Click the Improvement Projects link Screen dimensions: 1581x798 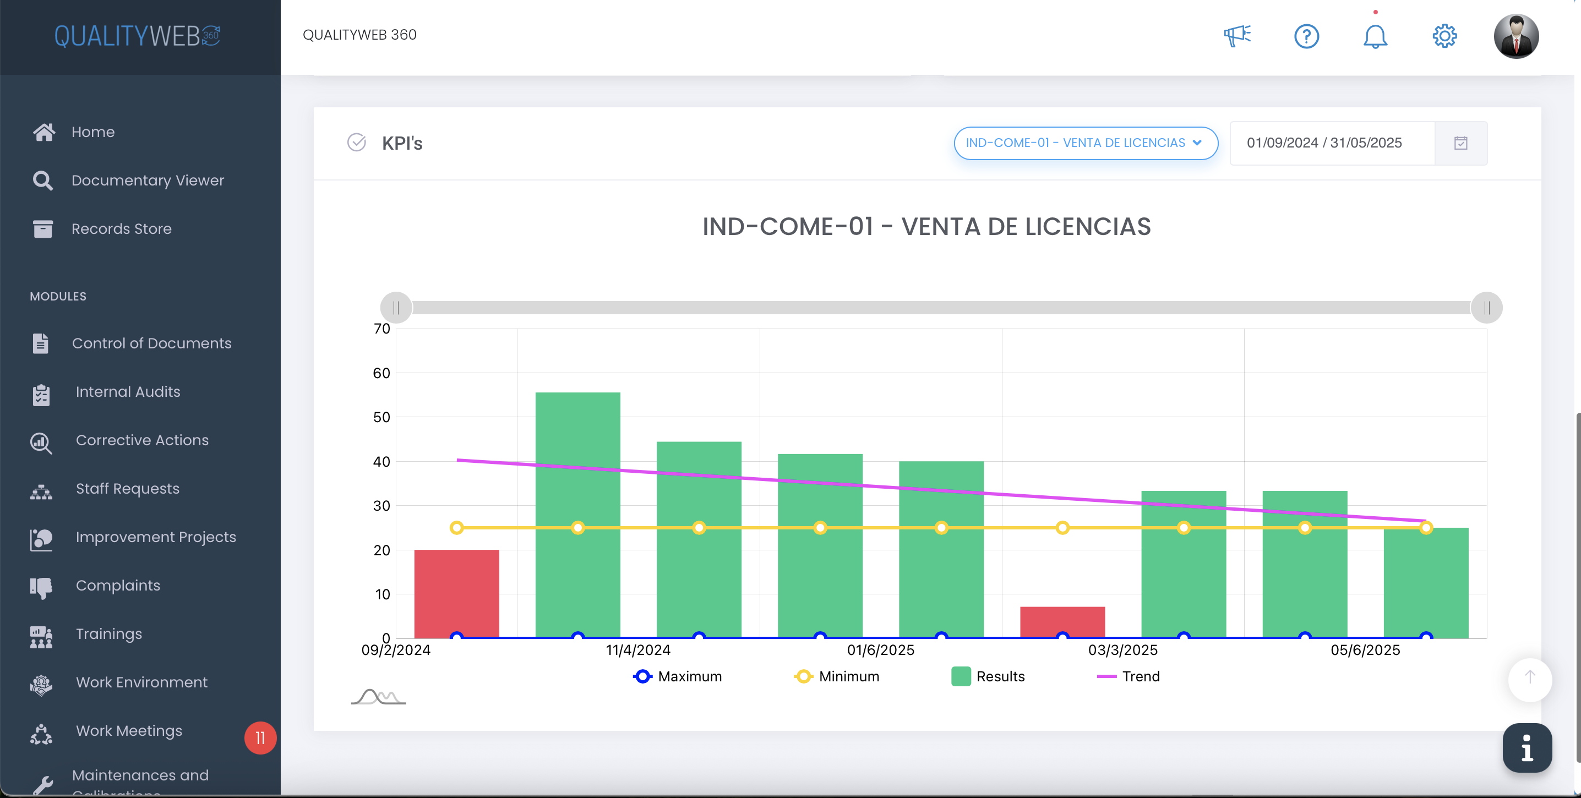click(x=155, y=537)
